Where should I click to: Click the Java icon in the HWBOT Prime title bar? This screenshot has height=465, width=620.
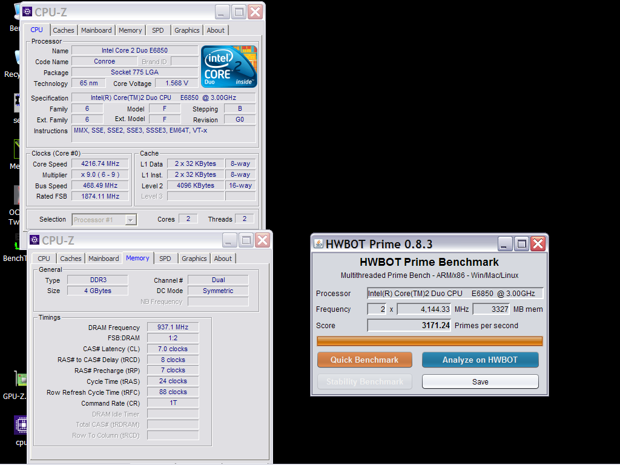click(x=318, y=243)
